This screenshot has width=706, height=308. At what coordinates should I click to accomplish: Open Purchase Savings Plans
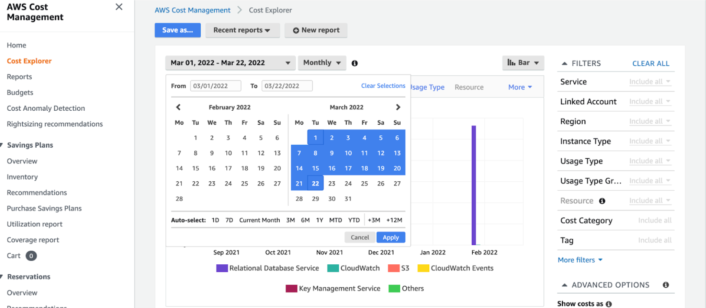pos(44,209)
